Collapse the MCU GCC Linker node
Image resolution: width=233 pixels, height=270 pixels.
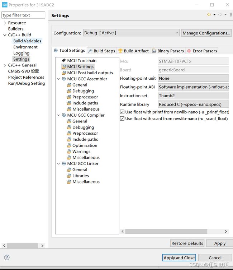point(58,164)
